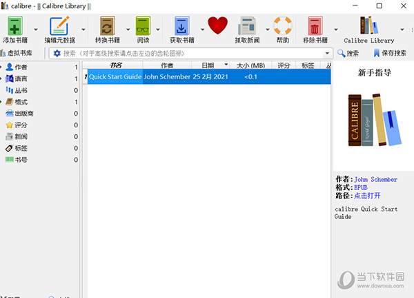Image resolution: width=414 pixels, height=298 pixels.
Task: Open the EPUB format link
Action: tap(361, 188)
